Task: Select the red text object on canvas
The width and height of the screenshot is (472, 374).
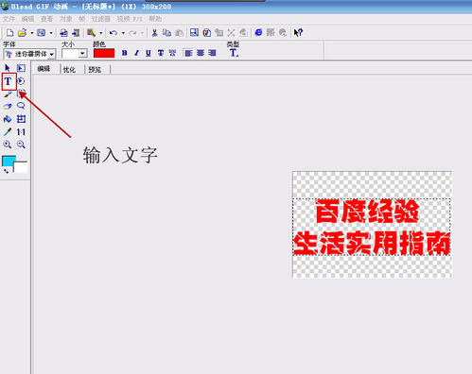Action: pyautogui.click(x=372, y=228)
